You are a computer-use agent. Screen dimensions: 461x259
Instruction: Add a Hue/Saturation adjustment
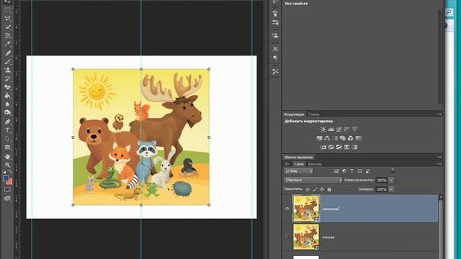[x=320, y=138]
